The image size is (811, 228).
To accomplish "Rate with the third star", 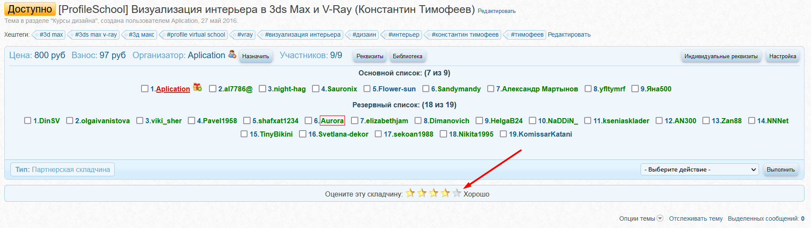I will pyautogui.click(x=434, y=193).
